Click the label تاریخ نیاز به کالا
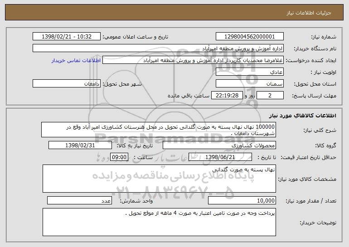Screen dimensions: 349x247 click(x=135, y=145)
